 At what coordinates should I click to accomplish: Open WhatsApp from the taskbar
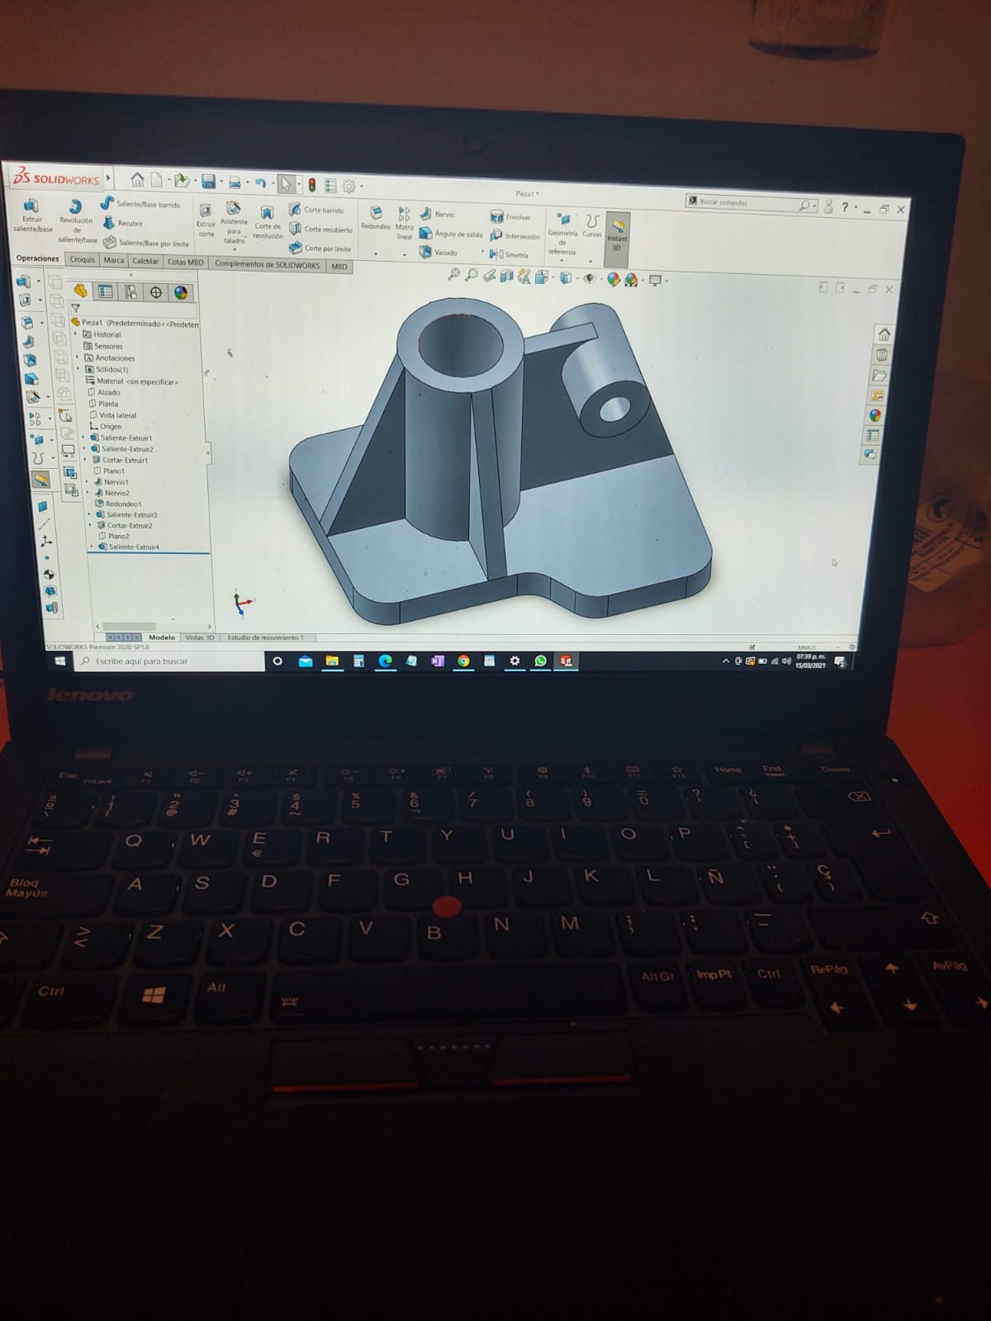coord(541,660)
